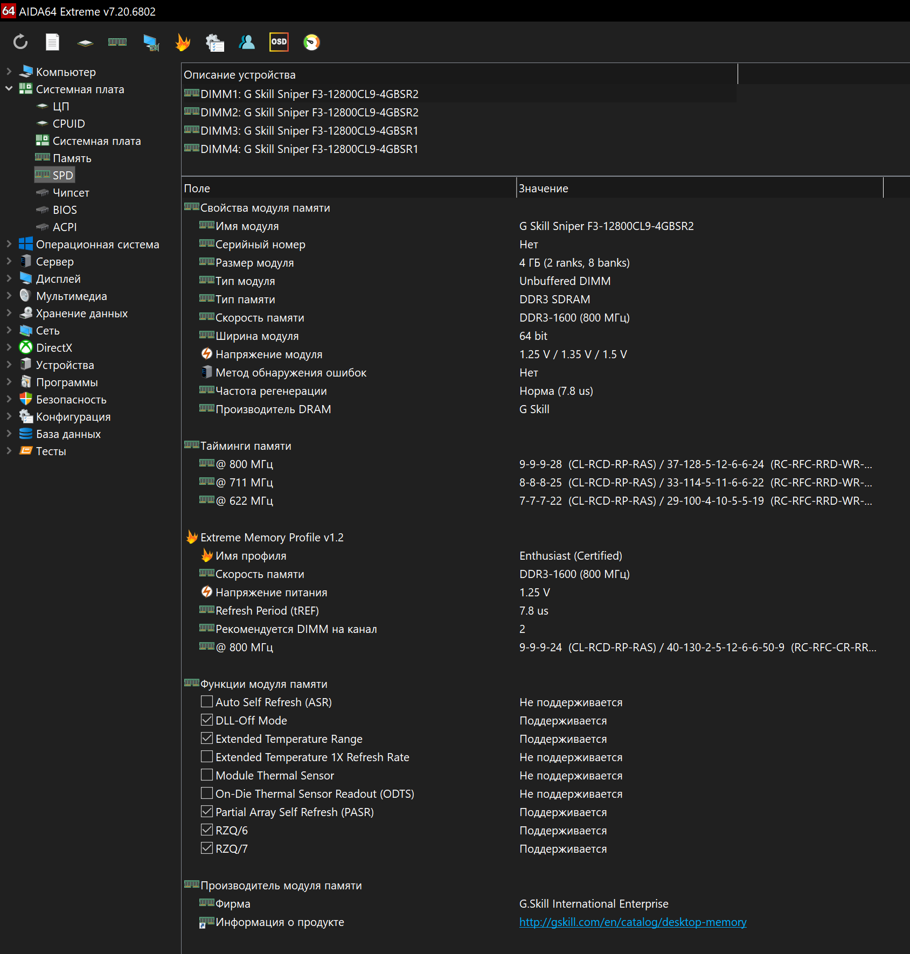Click the icon beside Тесты
Screen dimensions: 910x954
coord(26,451)
